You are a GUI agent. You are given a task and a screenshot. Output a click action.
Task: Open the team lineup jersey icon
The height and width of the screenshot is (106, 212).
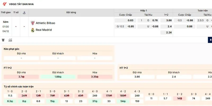3,40
